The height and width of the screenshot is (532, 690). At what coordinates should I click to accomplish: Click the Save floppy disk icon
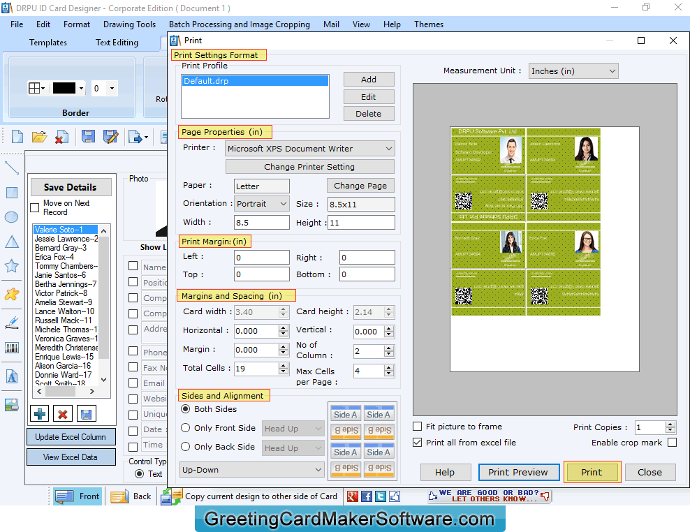click(88, 136)
